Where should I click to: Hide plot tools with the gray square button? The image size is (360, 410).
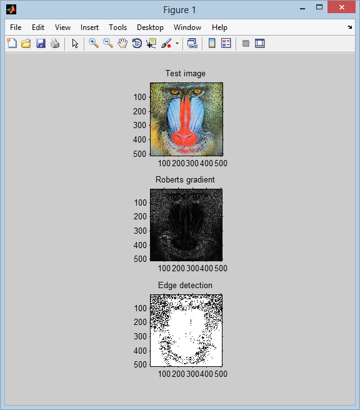(246, 43)
